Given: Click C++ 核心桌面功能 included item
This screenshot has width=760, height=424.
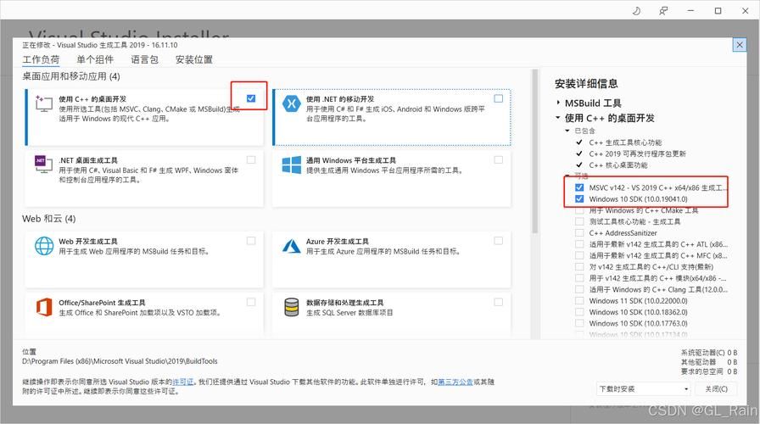Looking at the screenshot, I should [618, 165].
